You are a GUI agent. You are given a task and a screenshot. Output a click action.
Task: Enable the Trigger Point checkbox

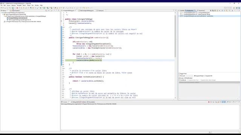pyautogui.click(x=179, y=73)
